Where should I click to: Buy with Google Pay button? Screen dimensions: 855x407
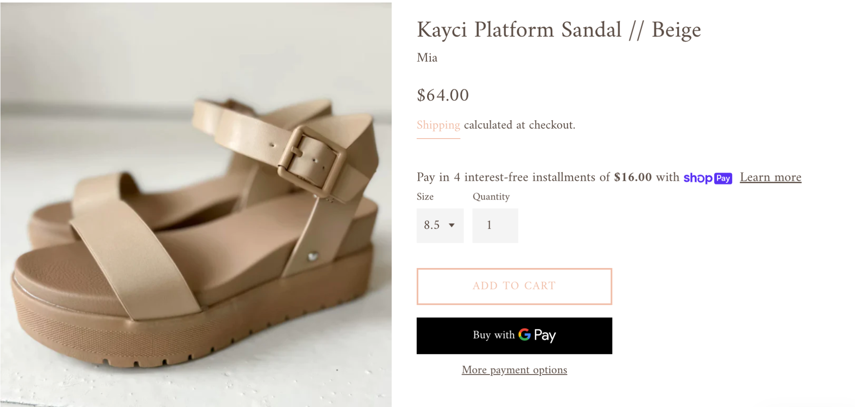514,336
